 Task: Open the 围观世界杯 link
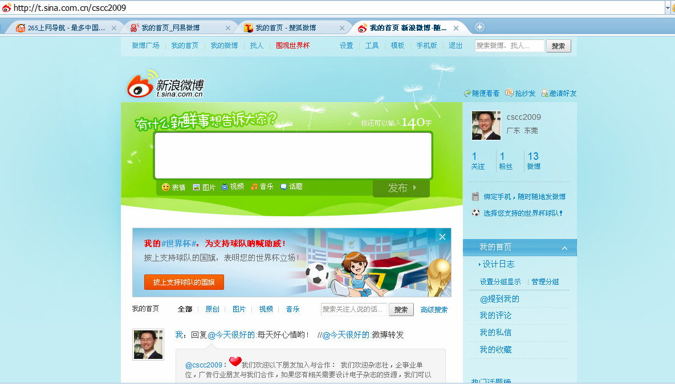[x=292, y=46]
